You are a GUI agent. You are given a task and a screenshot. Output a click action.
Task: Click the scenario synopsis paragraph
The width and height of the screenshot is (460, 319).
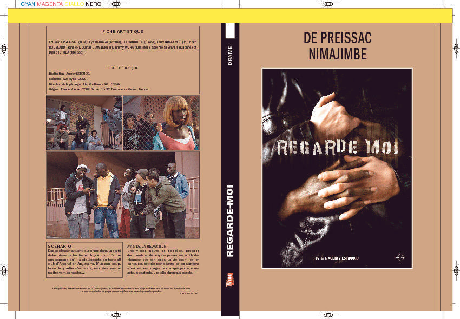84,262
